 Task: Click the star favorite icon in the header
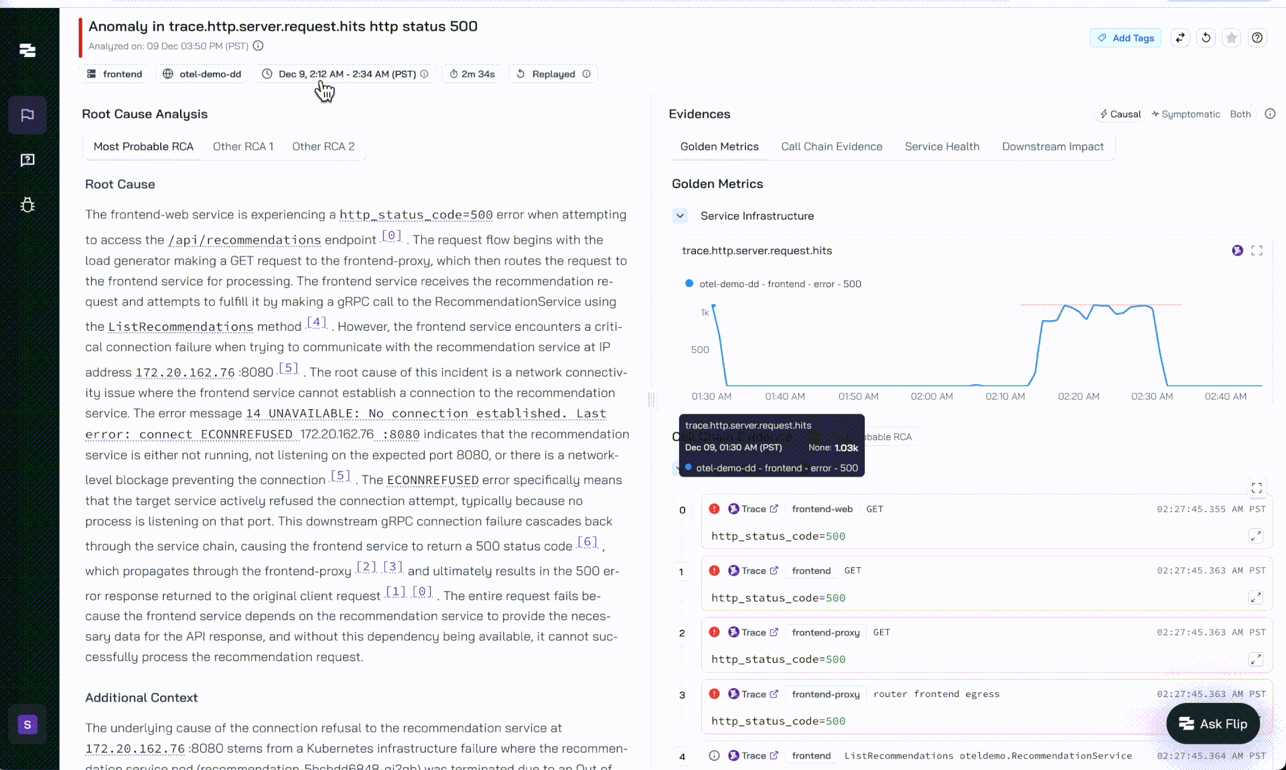(1231, 38)
